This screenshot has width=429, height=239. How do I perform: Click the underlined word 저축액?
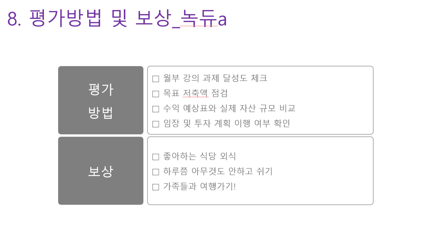195,93
